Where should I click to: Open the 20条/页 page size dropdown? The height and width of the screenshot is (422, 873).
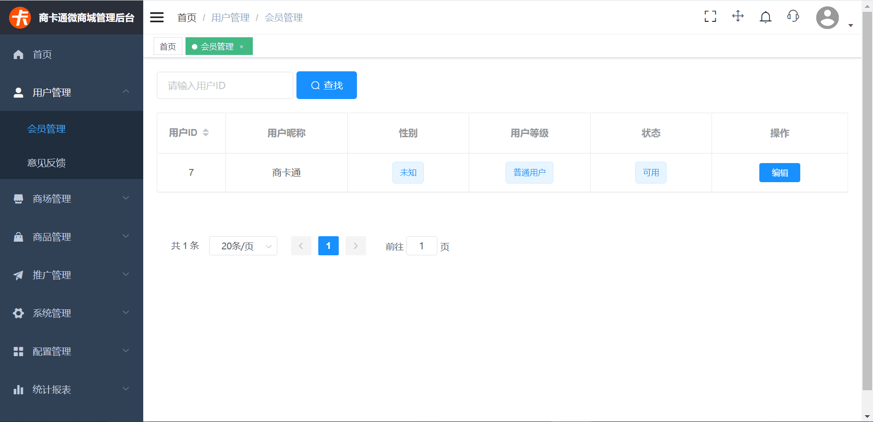[x=243, y=246]
